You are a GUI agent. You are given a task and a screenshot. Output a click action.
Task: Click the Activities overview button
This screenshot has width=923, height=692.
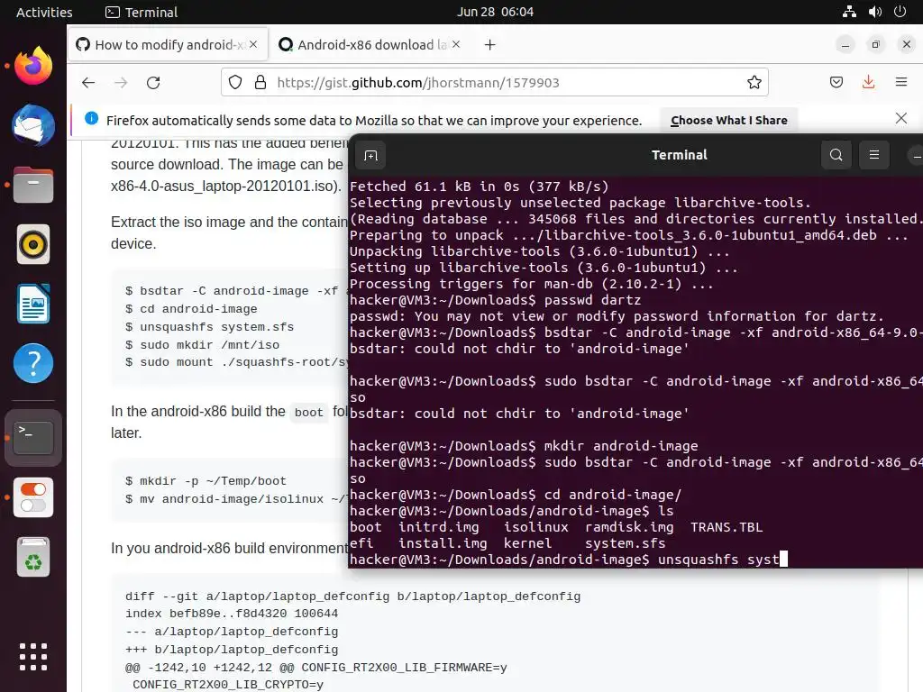tap(44, 12)
